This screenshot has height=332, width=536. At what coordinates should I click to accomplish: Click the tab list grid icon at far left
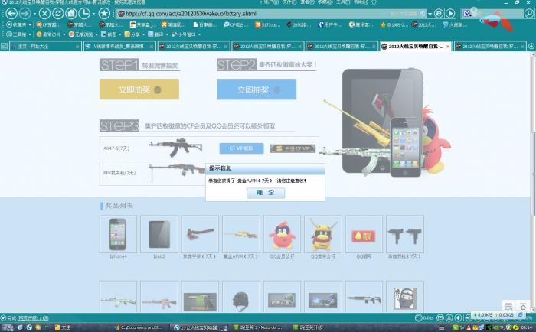(4, 46)
